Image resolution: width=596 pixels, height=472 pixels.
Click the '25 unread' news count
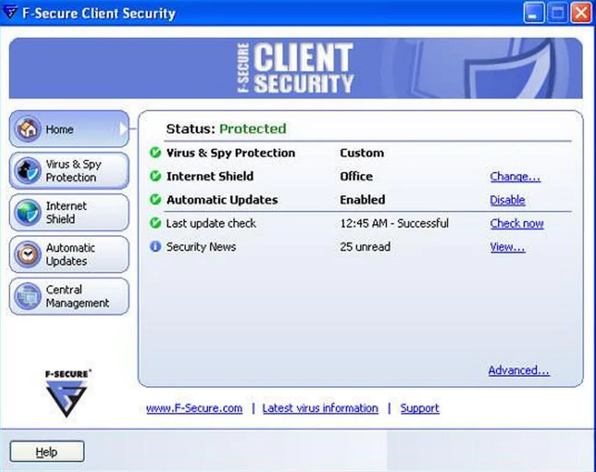point(365,247)
